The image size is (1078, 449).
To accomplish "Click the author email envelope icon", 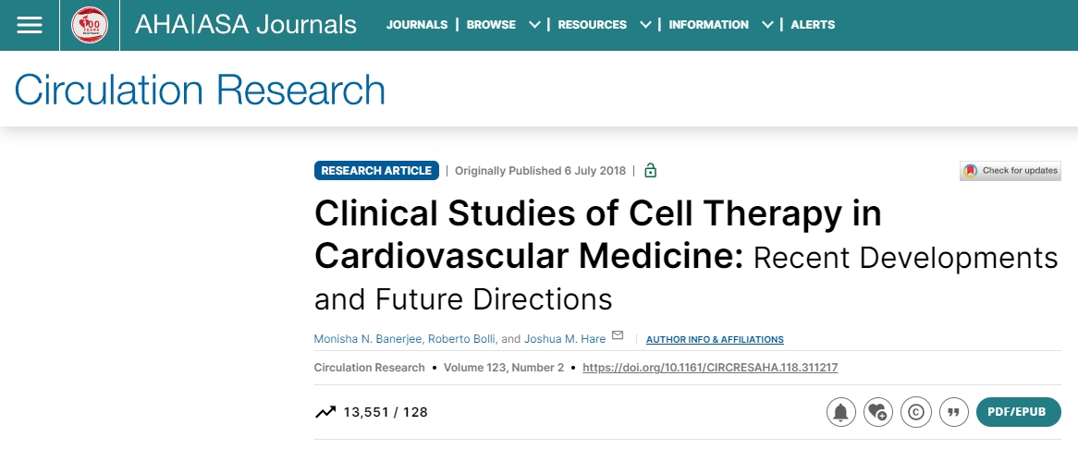I will [x=618, y=335].
